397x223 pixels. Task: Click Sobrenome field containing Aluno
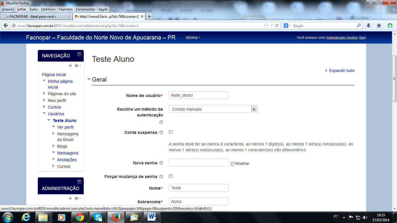tap(199, 201)
